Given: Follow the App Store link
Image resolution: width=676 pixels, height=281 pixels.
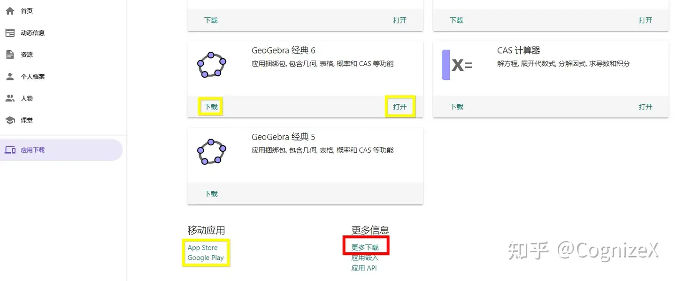Looking at the screenshot, I should [x=203, y=248].
